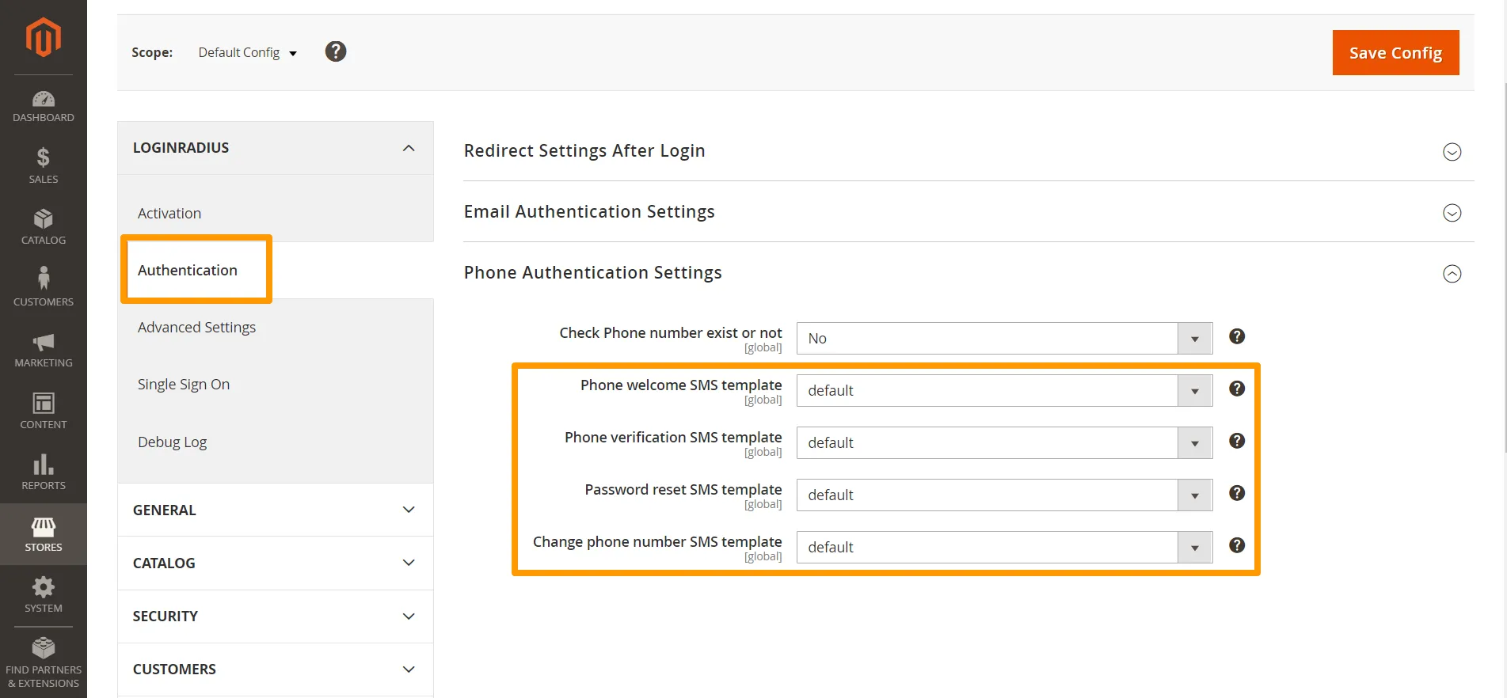Image resolution: width=1507 pixels, height=698 pixels.
Task: Open the Default Config scope dropdown
Action: click(247, 53)
